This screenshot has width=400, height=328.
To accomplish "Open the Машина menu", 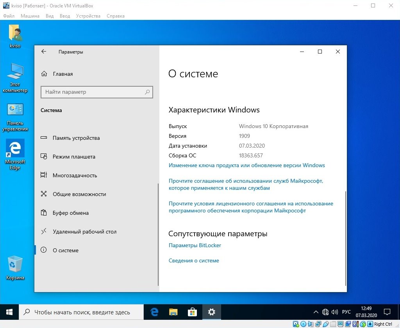I will [30, 16].
